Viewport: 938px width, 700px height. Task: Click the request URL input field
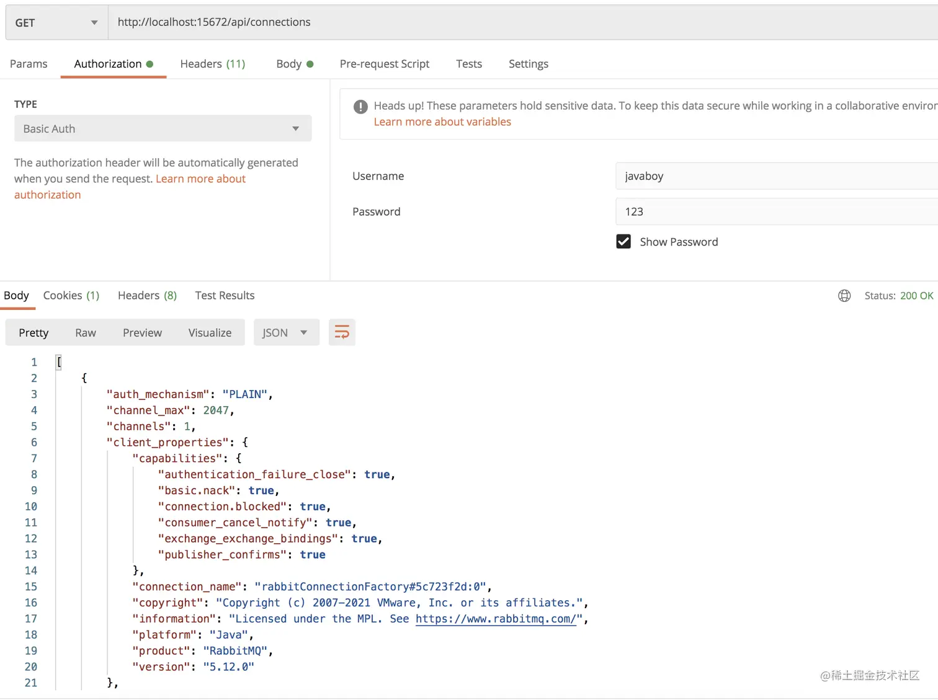(x=523, y=22)
